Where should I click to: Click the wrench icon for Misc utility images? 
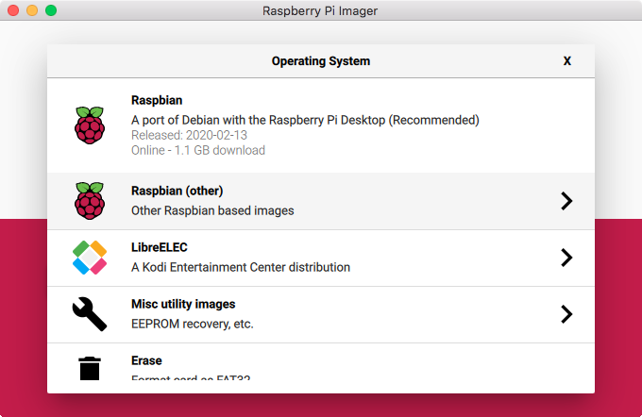point(90,314)
